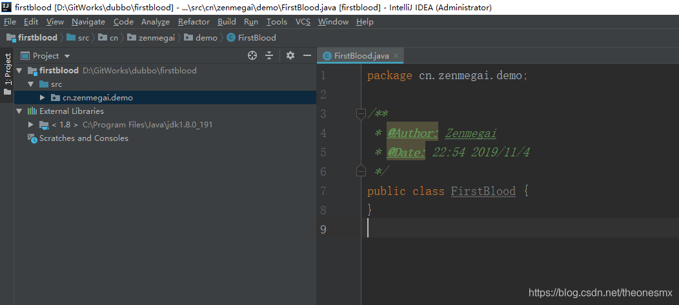Image resolution: width=679 pixels, height=305 pixels.
Task: Select Scratches and Consoles row
Action: 165,138
